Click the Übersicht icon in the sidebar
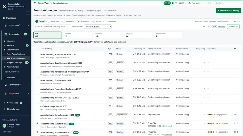The width and height of the screenshot is (243, 136). pos(5,41)
